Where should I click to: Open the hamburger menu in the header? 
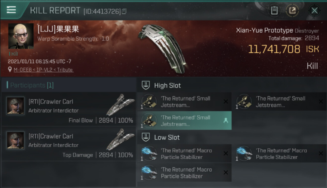(x=11, y=10)
